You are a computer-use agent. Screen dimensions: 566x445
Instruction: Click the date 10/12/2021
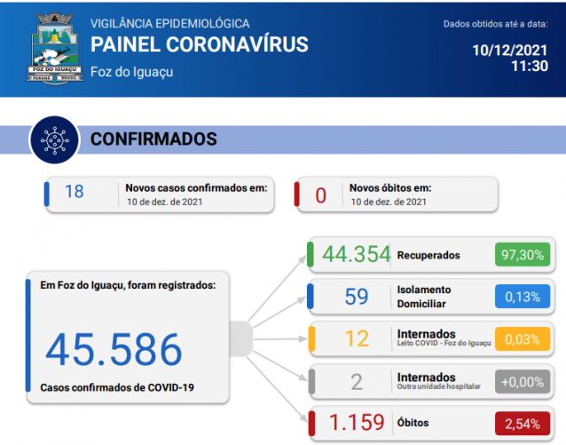coord(510,51)
